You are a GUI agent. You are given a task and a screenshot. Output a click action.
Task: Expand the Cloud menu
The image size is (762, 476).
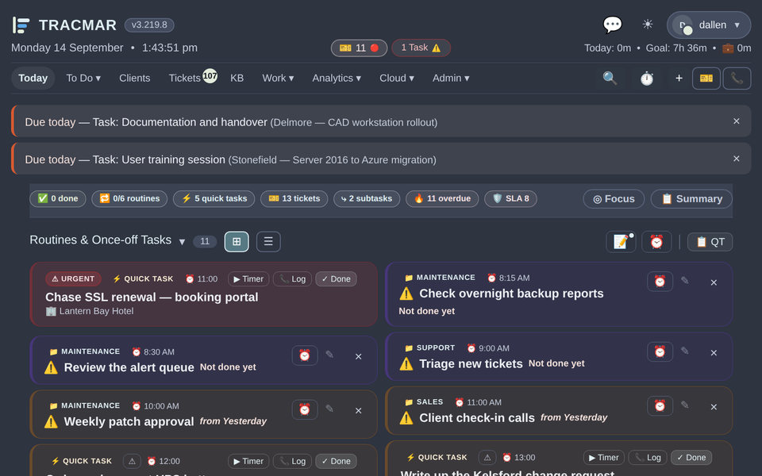pyautogui.click(x=397, y=79)
